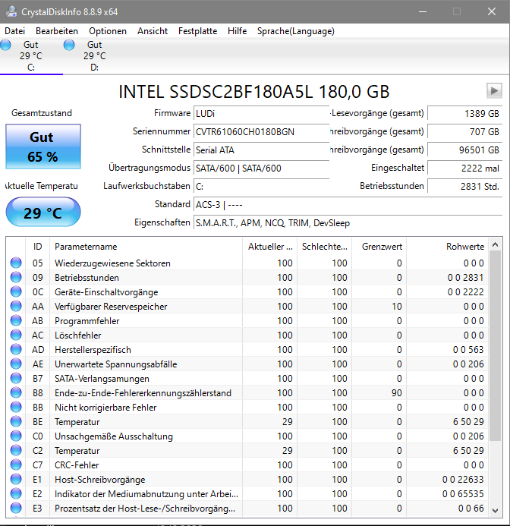Select drive C: in the disk tab bar
This screenshot has width=510, height=526.
tap(31, 56)
